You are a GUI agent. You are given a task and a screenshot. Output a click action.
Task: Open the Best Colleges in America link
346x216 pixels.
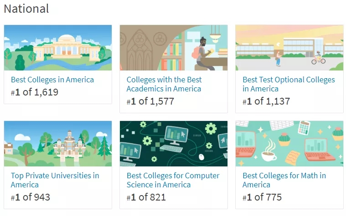tap(52, 80)
